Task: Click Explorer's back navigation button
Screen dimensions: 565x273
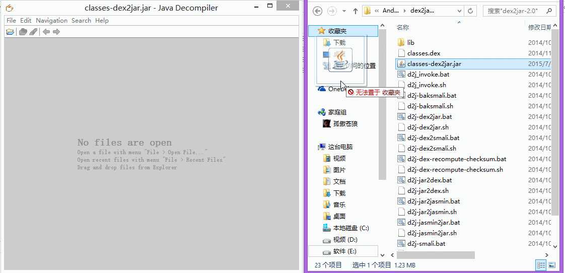Action: 317,11
